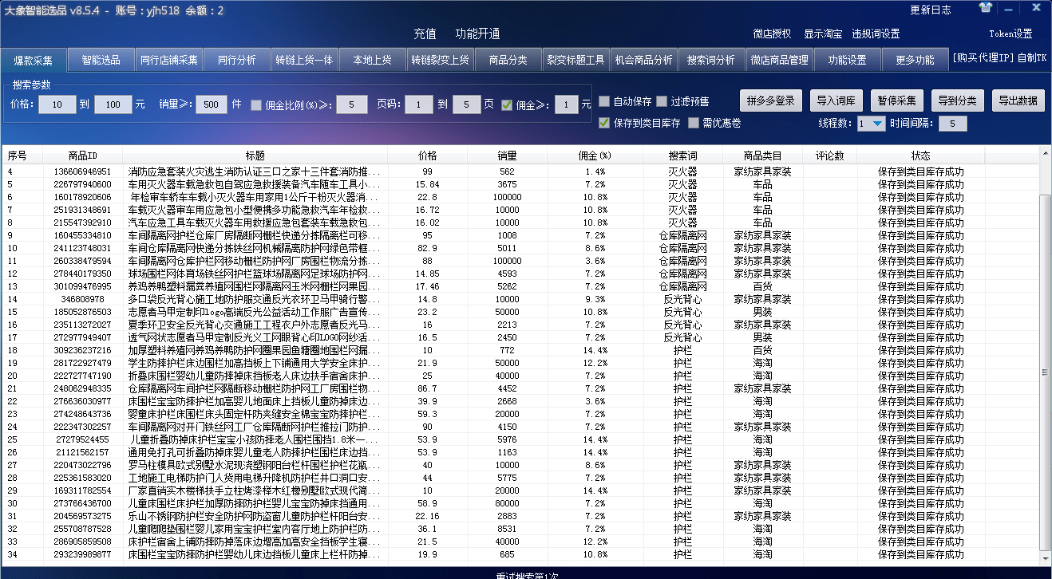This screenshot has width=1052, height=579.
Task: Click the shirt icon in the title bar
Action: [985, 8]
